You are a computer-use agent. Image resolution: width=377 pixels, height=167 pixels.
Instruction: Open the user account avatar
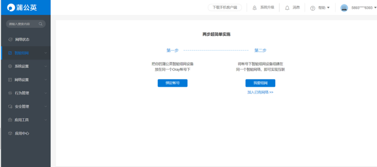(344, 8)
